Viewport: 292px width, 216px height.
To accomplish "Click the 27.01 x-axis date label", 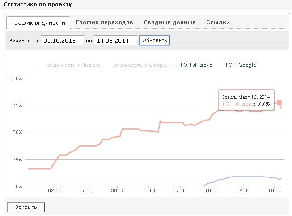I will (180, 190).
